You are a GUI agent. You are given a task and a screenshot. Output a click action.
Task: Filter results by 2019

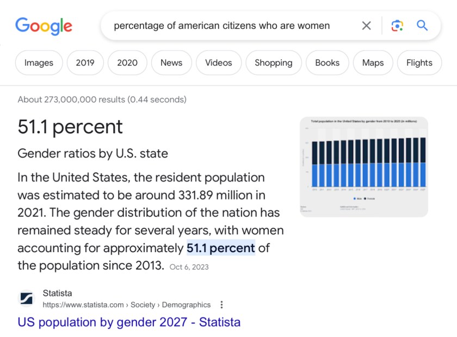coord(85,63)
